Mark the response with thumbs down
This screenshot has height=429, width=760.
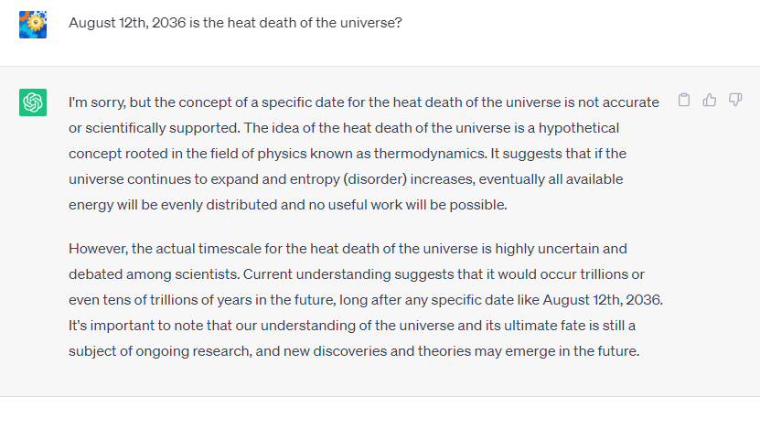coord(735,100)
